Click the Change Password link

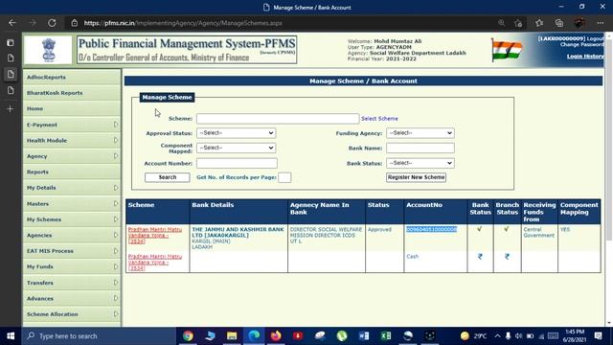pos(581,45)
